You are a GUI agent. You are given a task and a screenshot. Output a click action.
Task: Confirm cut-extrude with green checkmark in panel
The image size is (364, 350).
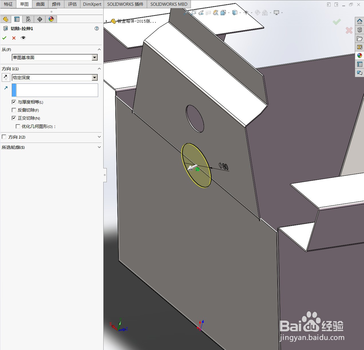click(4, 38)
